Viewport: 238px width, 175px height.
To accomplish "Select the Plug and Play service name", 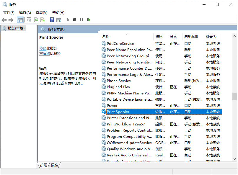I will pos(118,87).
